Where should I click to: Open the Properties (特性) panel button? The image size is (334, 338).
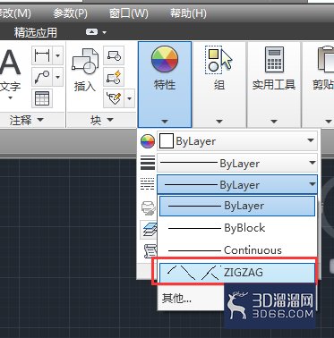[x=165, y=84]
